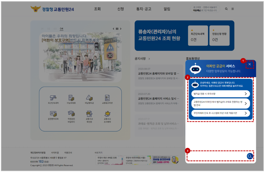
Task: Click '이승재님' logged-in user name
Action: pyautogui.click(x=197, y=10)
